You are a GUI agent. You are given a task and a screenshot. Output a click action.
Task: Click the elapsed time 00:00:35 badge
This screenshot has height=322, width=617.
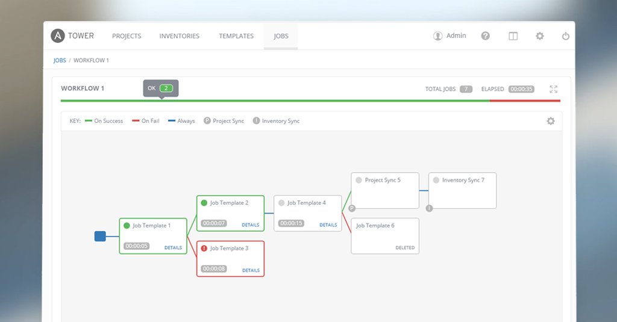(x=521, y=89)
